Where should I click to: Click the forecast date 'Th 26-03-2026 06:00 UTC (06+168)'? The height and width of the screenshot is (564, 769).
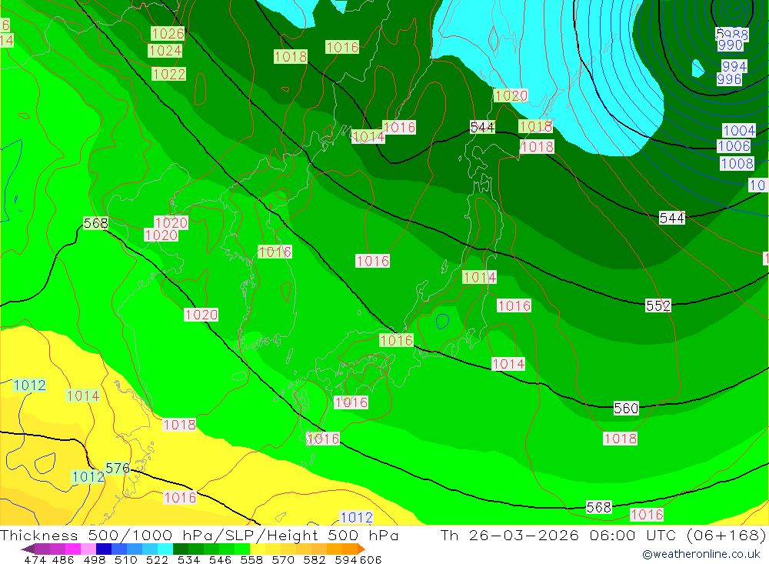(x=603, y=535)
